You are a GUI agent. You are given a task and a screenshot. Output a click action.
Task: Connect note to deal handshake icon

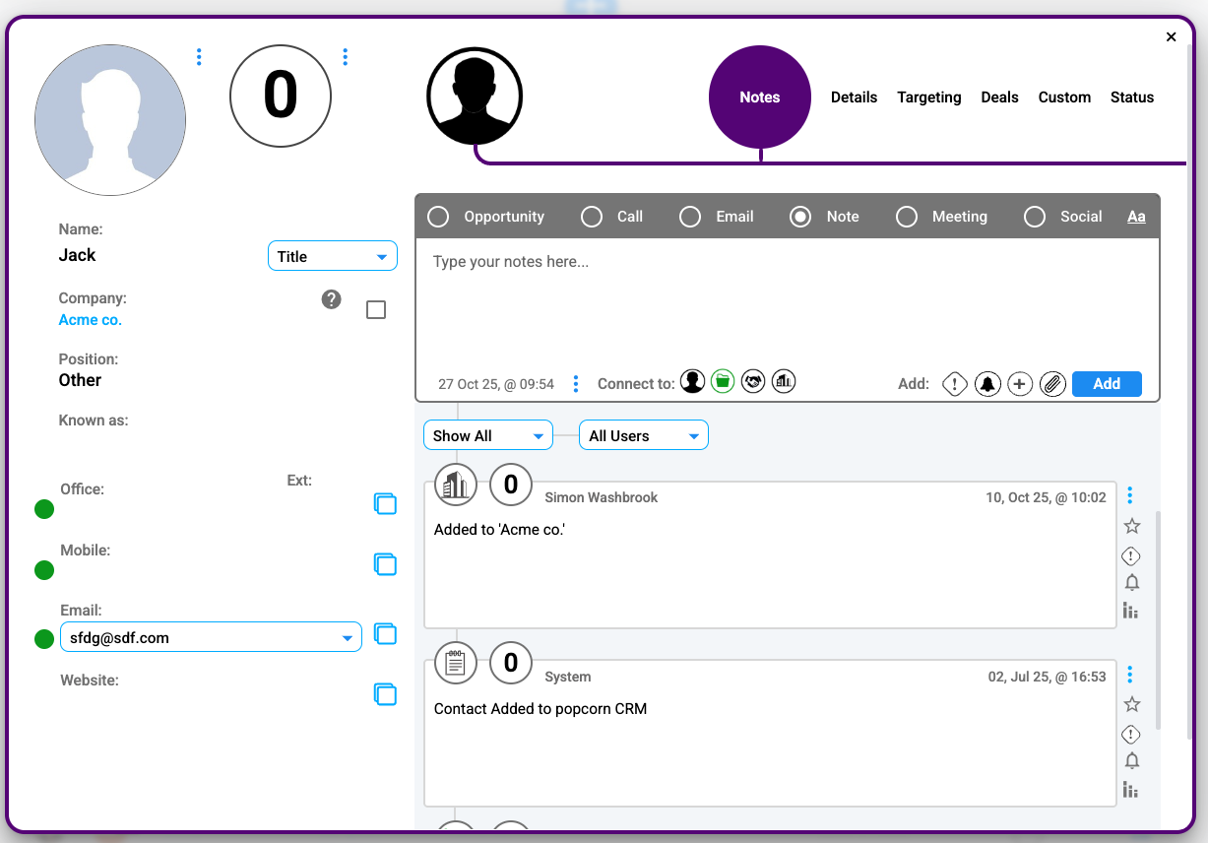click(753, 381)
